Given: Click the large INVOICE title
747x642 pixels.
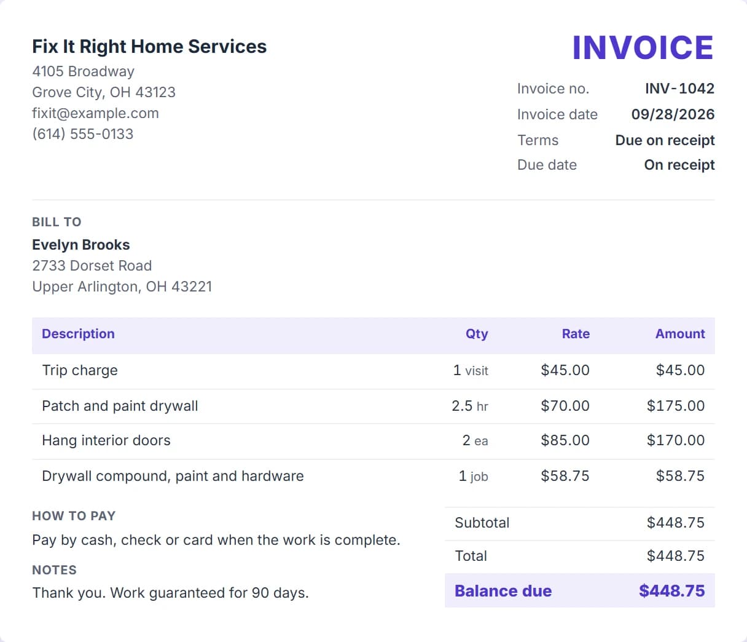Looking at the screenshot, I should point(643,48).
